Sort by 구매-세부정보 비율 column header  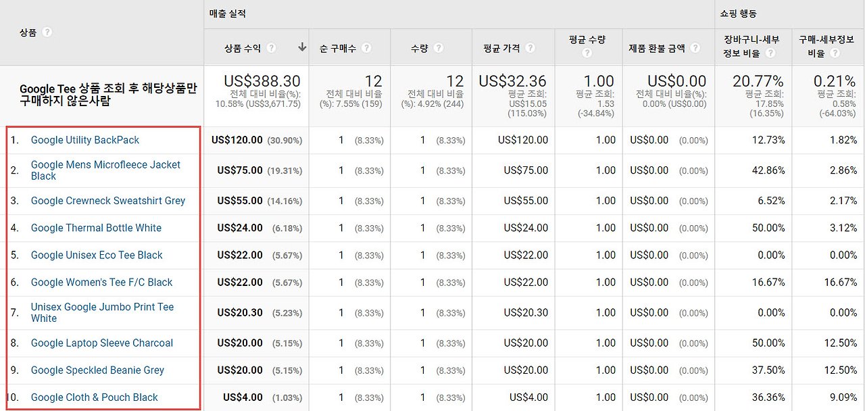(x=827, y=47)
